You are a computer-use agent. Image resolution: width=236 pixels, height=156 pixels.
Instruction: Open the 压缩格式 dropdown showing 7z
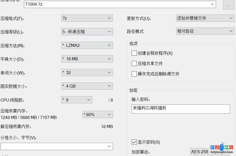87,18
